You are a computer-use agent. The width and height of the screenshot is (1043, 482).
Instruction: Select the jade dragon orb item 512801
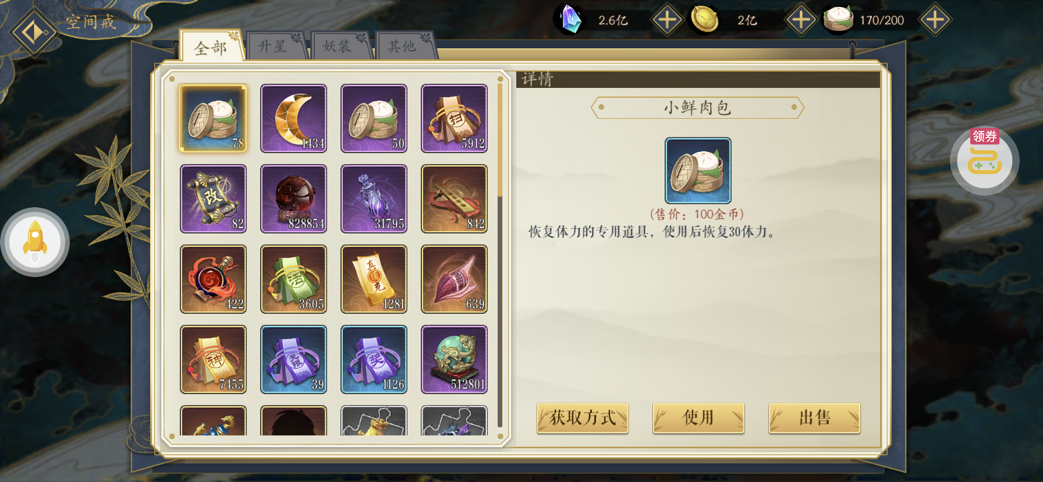coord(454,360)
